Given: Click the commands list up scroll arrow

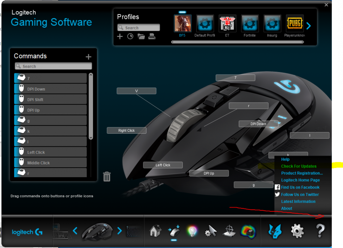Looking at the screenshot, I should 91,75.
